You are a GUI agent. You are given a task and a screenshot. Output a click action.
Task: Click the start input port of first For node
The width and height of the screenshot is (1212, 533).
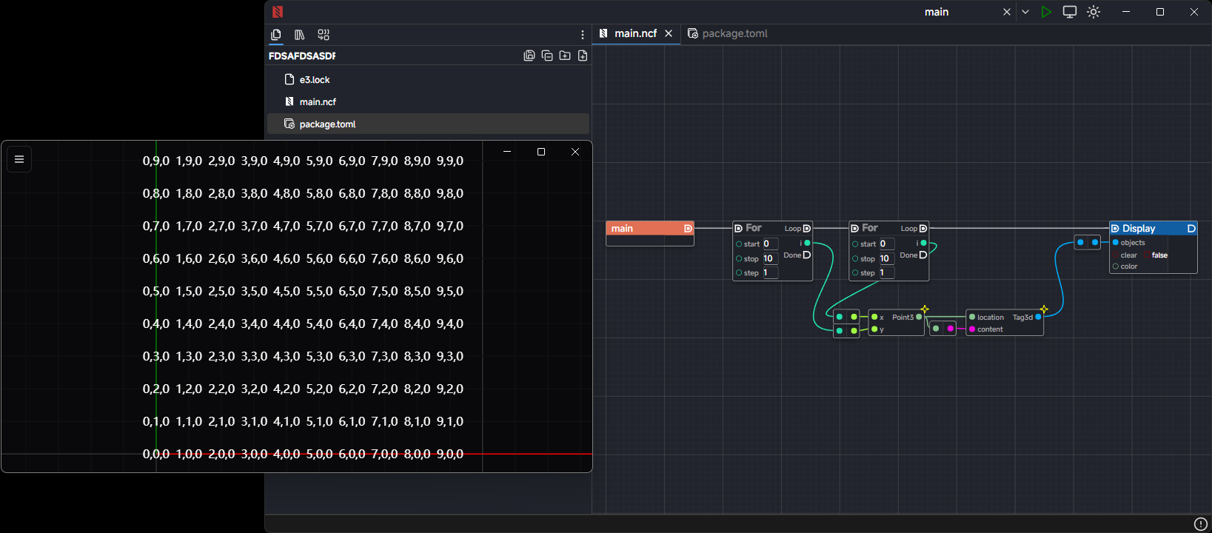point(739,244)
